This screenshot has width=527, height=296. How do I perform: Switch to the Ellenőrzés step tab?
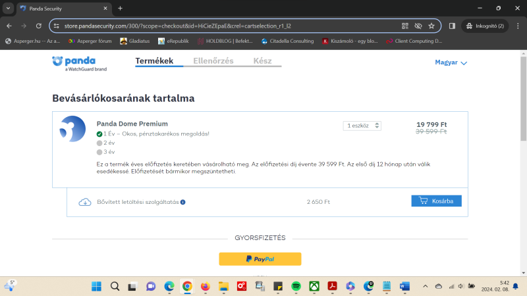(x=213, y=61)
